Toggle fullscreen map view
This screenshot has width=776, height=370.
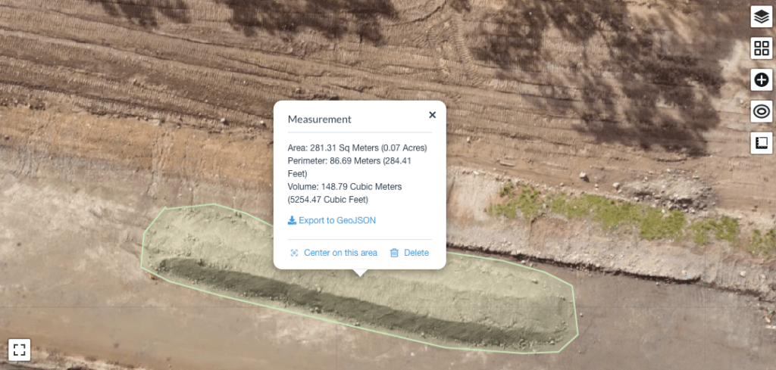[x=19, y=350]
